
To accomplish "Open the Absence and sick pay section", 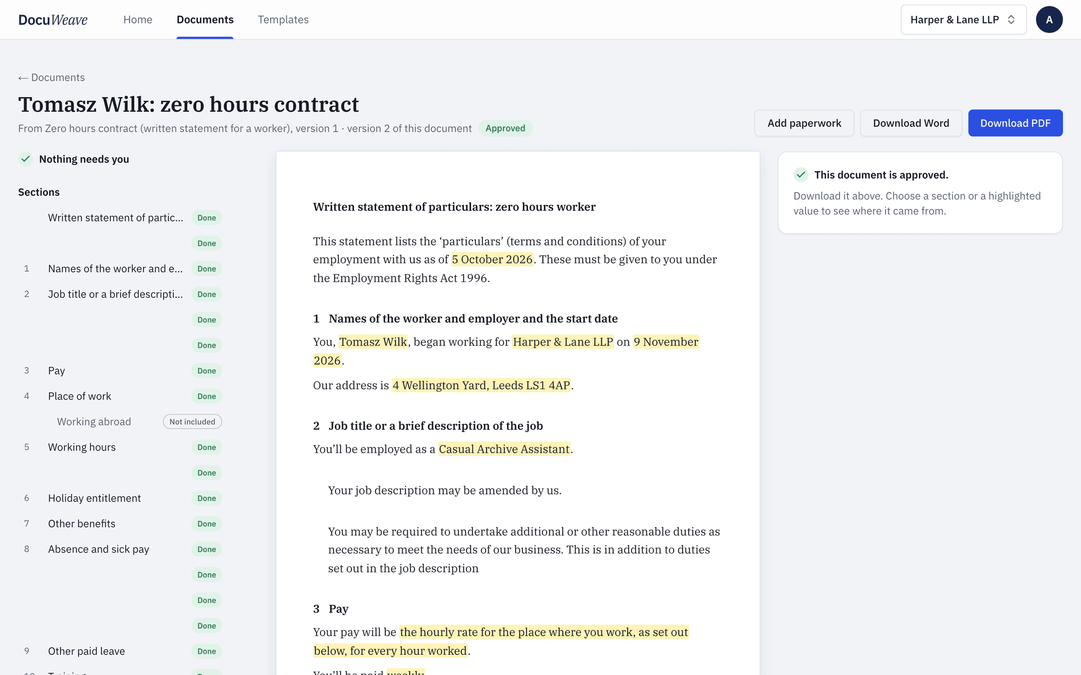I will (120, 549).
